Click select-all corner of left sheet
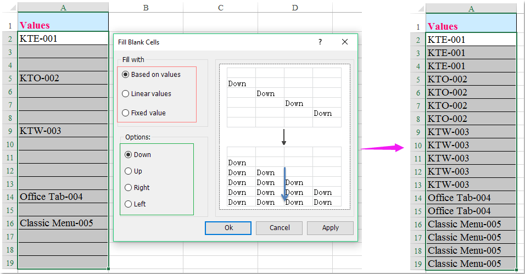Image resolution: width=525 pixels, height=274 pixels. (x=10, y=7)
